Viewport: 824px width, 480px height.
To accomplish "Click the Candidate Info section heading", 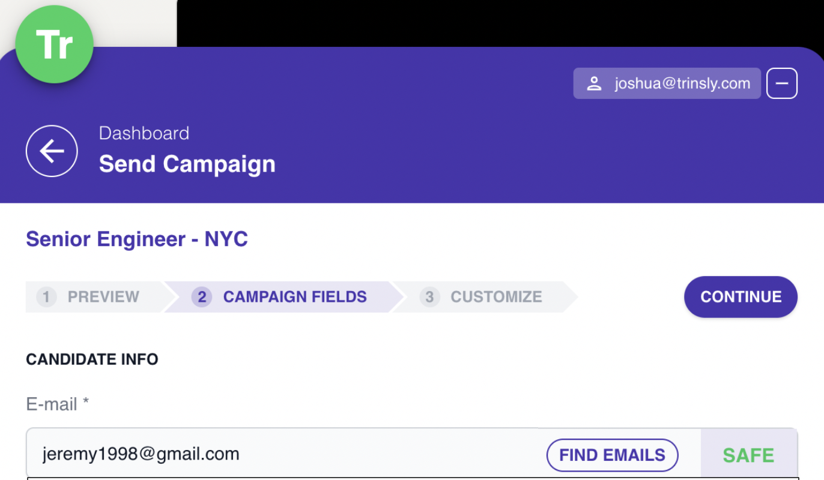I will point(92,359).
